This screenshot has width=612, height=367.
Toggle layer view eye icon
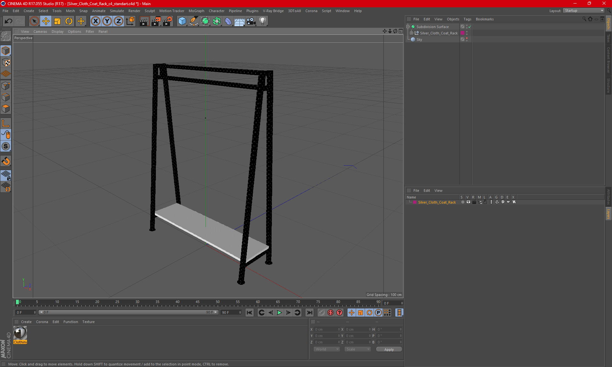[x=468, y=202]
